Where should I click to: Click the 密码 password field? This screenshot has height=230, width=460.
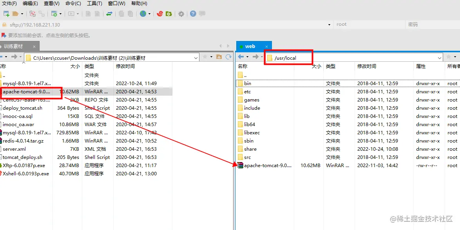(433, 25)
